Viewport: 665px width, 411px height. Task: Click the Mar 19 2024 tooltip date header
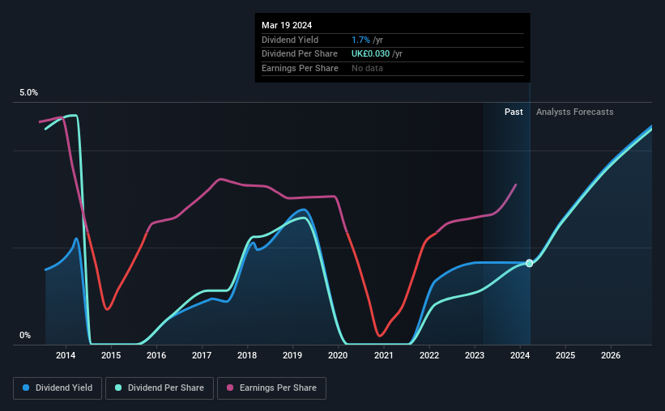(287, 25)
